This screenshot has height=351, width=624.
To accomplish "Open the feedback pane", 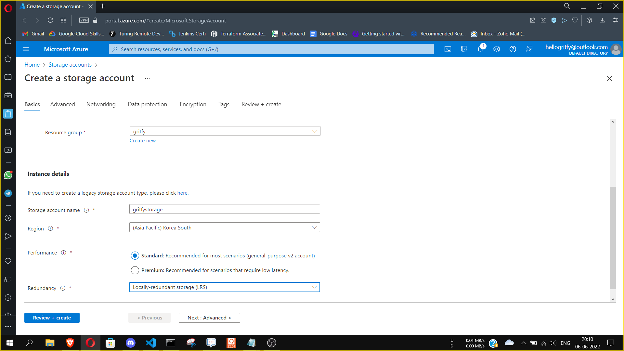I will point(529,49).
